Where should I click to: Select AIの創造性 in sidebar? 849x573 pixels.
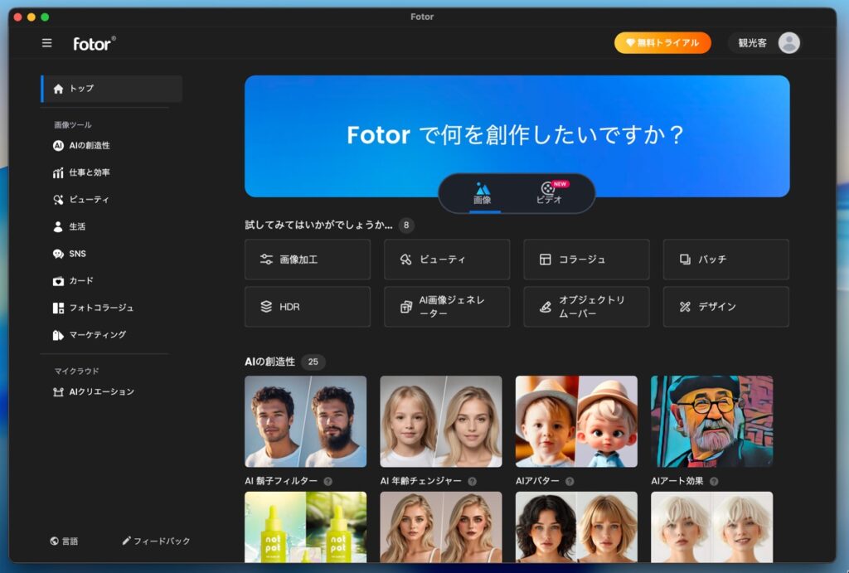[89, 145]
